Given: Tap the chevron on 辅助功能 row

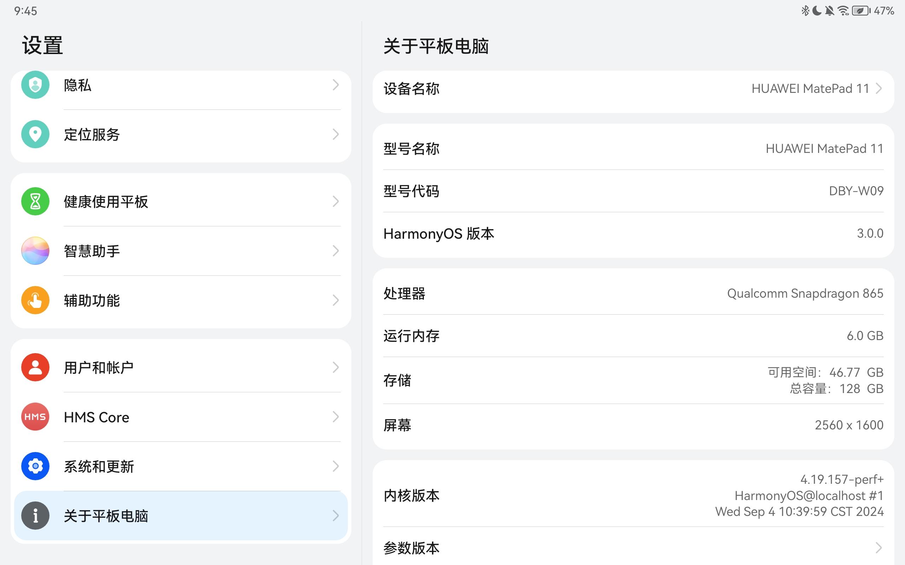Looking at the screenshot, I should [x=335, y=300].
